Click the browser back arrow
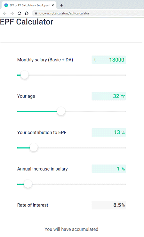Viewport: 144px width, 237px height. pos(5,13)
